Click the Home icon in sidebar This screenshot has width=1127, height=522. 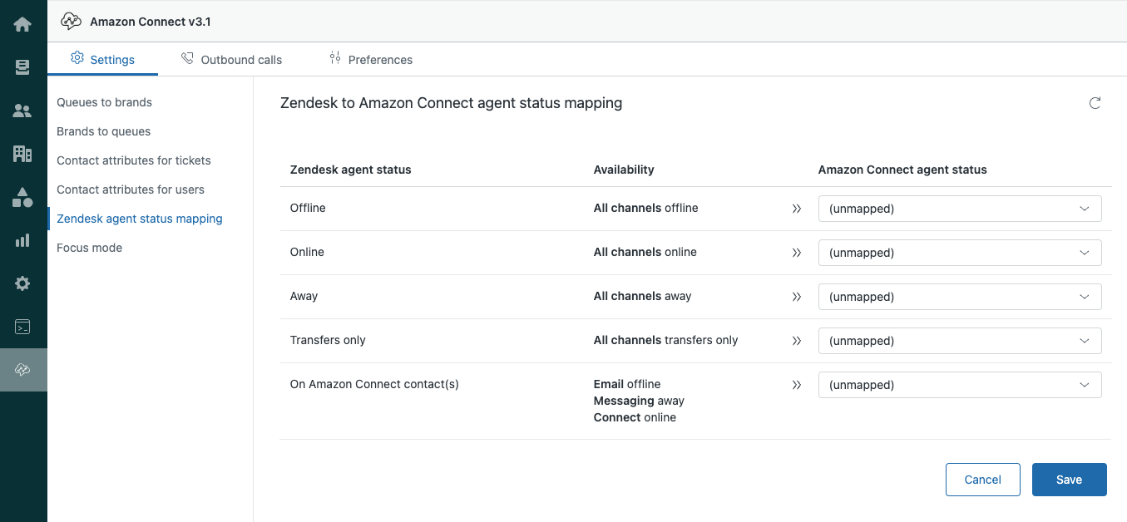tap(22, 24)
